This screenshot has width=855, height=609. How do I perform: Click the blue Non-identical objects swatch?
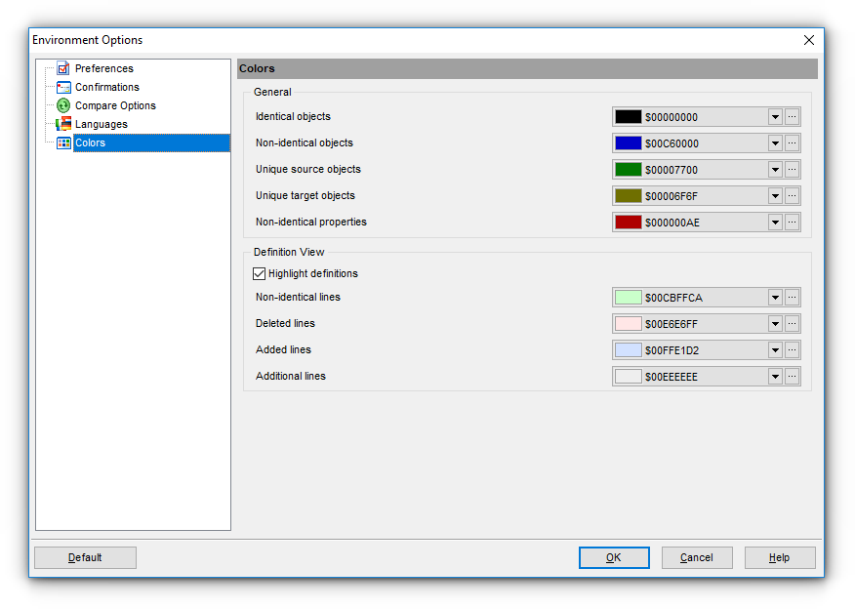click(629, 143)
